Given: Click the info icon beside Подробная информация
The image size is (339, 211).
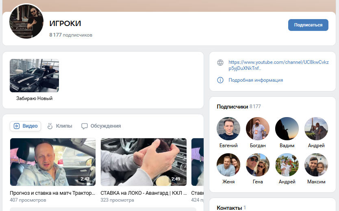Looking at the screenshot, I should [220, 80].
